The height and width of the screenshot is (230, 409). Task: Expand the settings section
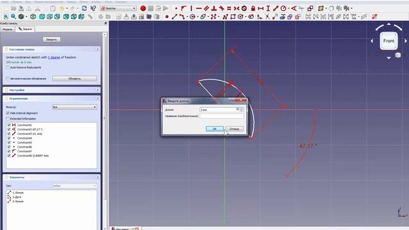(98, 90)
